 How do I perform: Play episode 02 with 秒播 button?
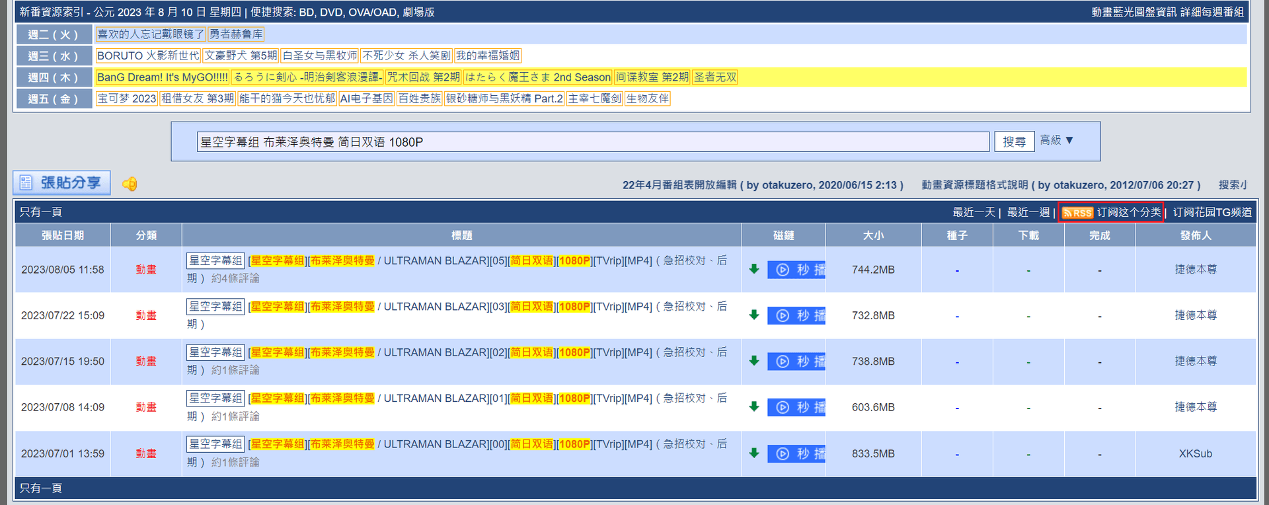[x=796, y=362]
